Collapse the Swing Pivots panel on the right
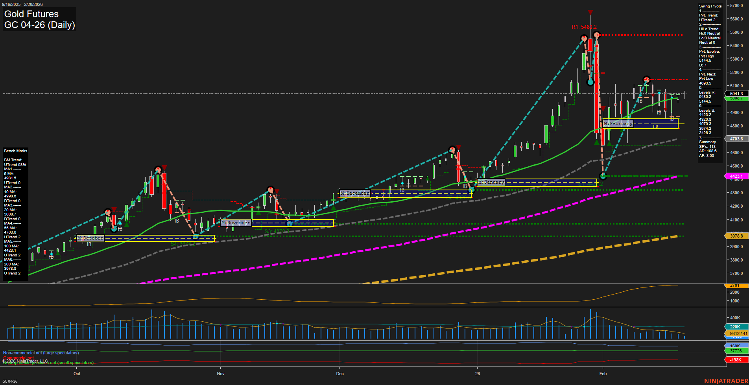The image size is (749, 385). click(x=710, y=6)
